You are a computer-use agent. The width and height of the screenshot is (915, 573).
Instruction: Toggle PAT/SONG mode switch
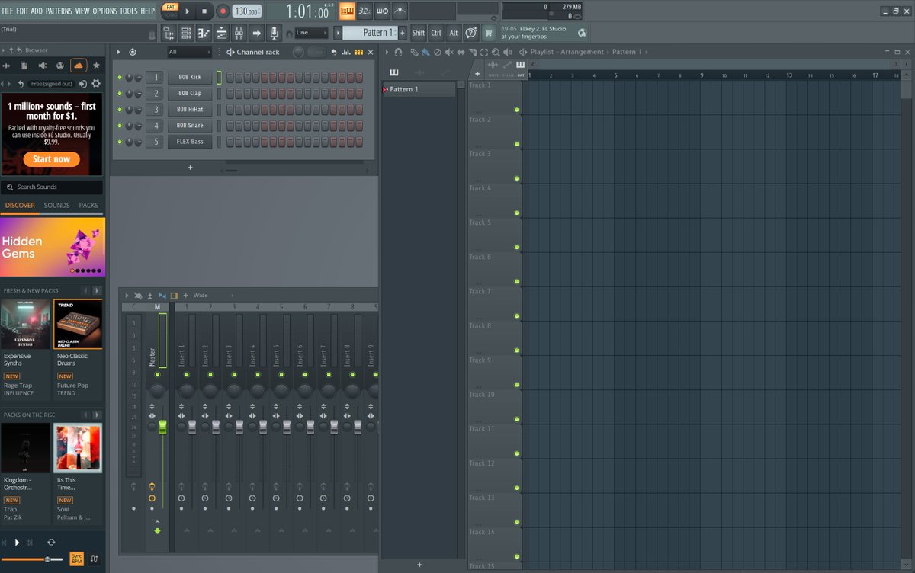(169, 11)
